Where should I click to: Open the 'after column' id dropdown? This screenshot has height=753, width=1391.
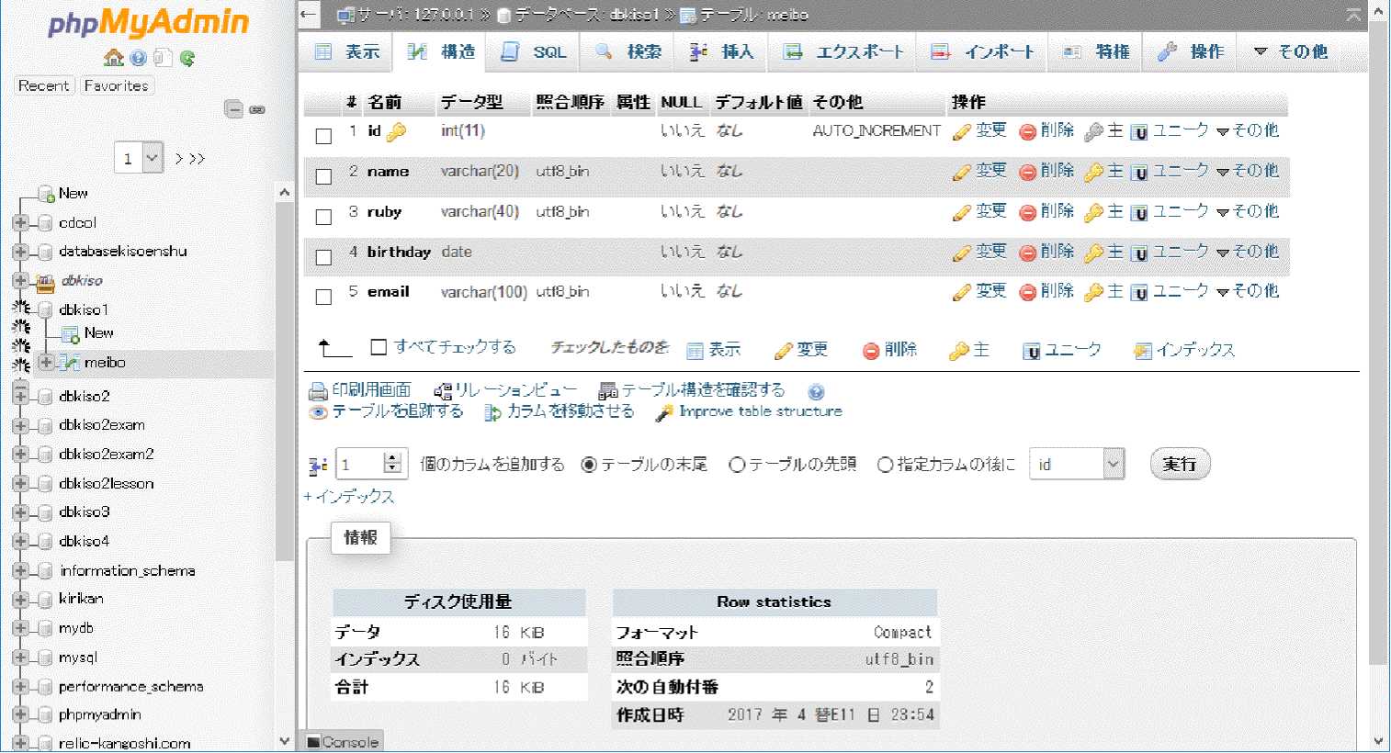click(x=1077, y=465)
